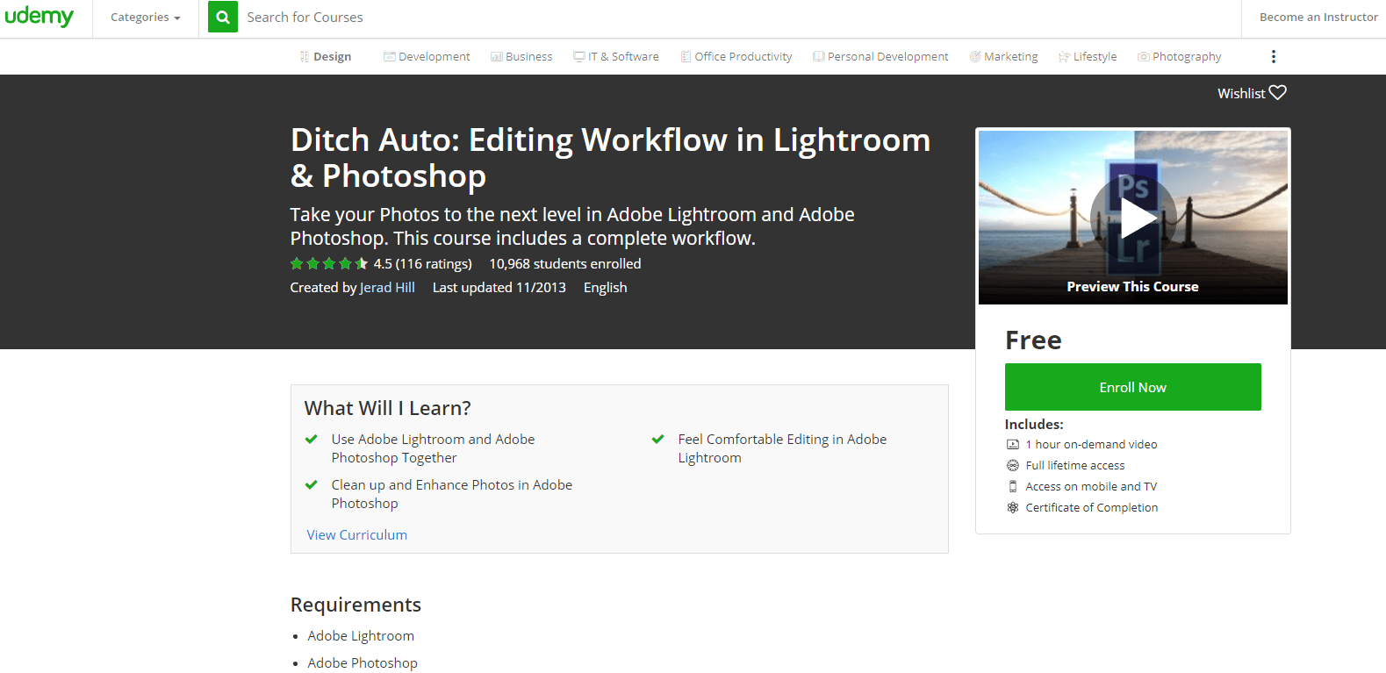This screenshot has width=1386, height=673.
Task: Click checkmark beside Feel Comfortable Editing item
Action: [657, 440]
